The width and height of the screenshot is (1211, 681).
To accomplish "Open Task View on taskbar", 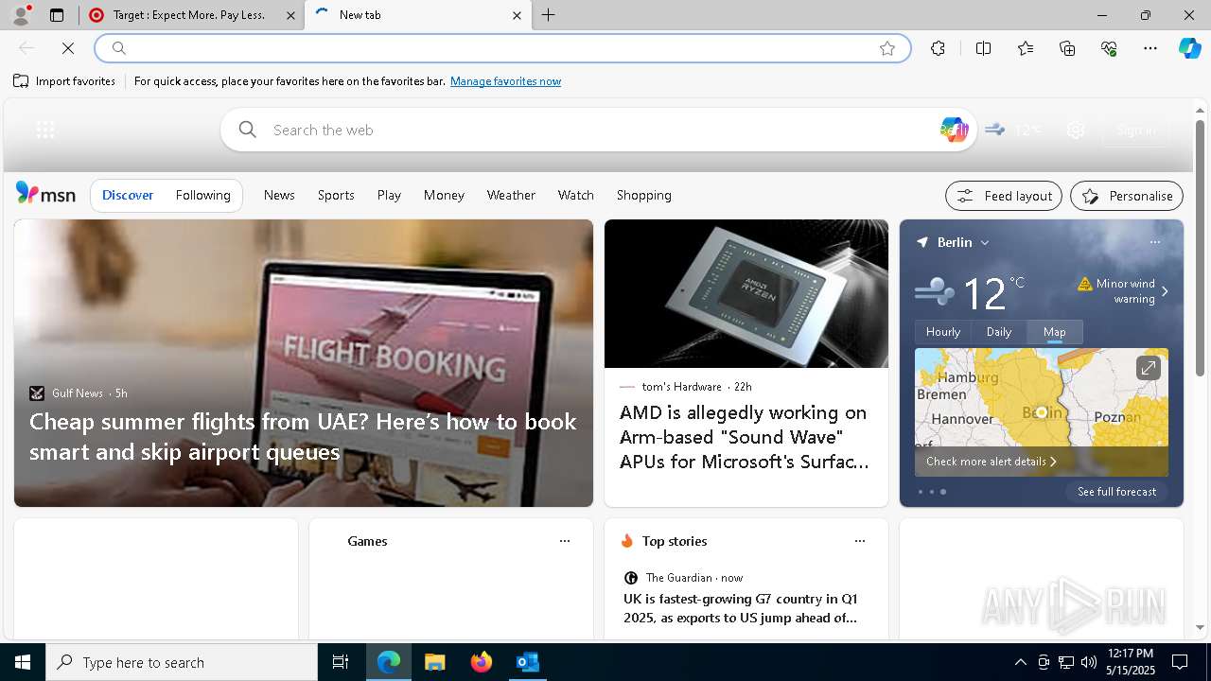I will tap(341, 662).
